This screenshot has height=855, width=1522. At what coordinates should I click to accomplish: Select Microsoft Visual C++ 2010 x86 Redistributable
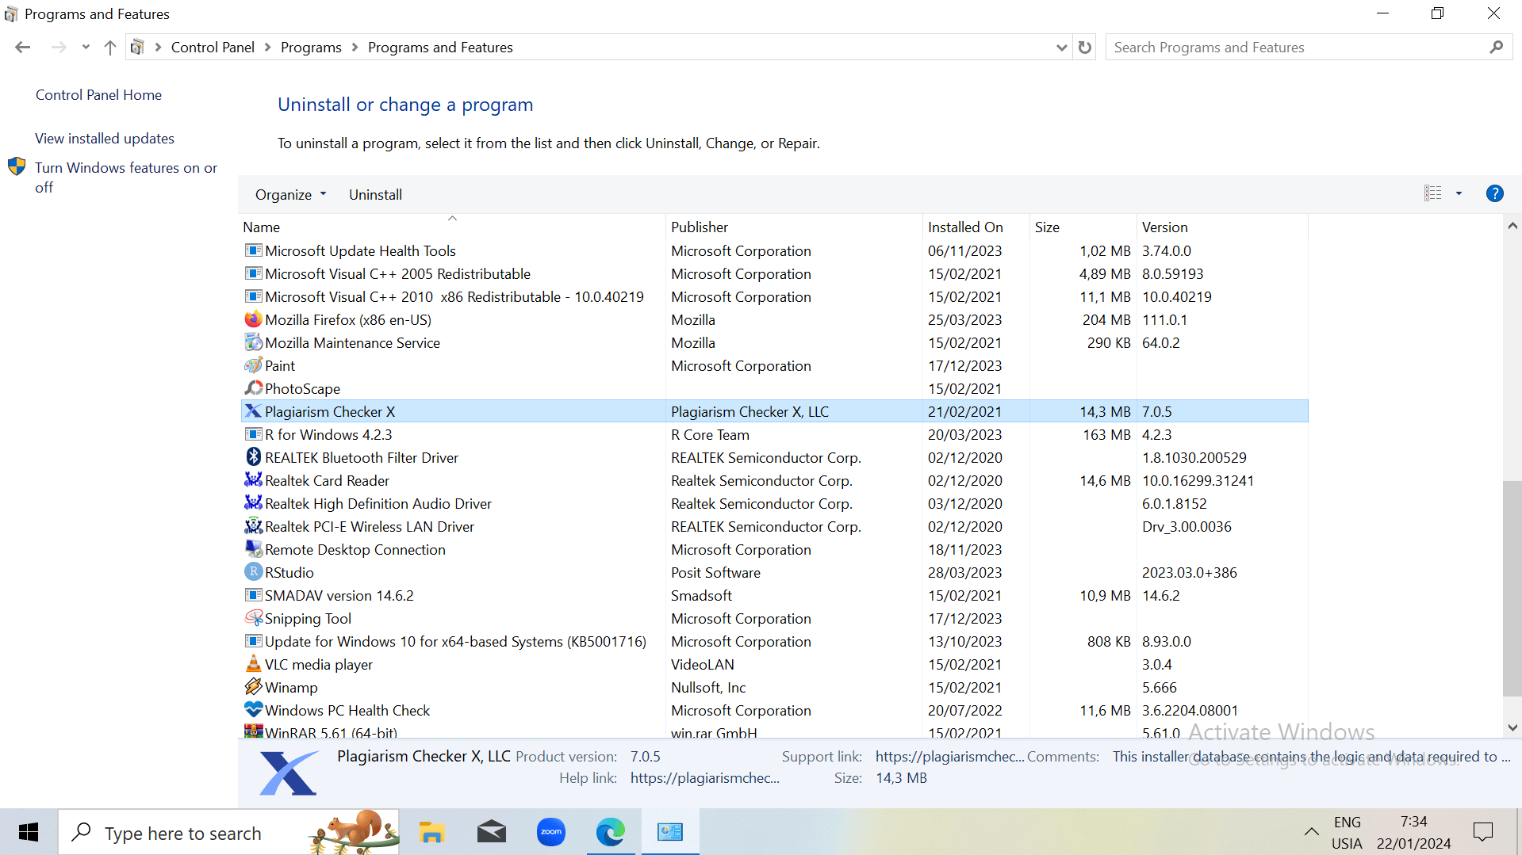(774, 296)
